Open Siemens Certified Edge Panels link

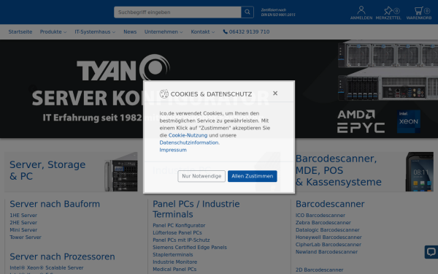coord(190,247)
